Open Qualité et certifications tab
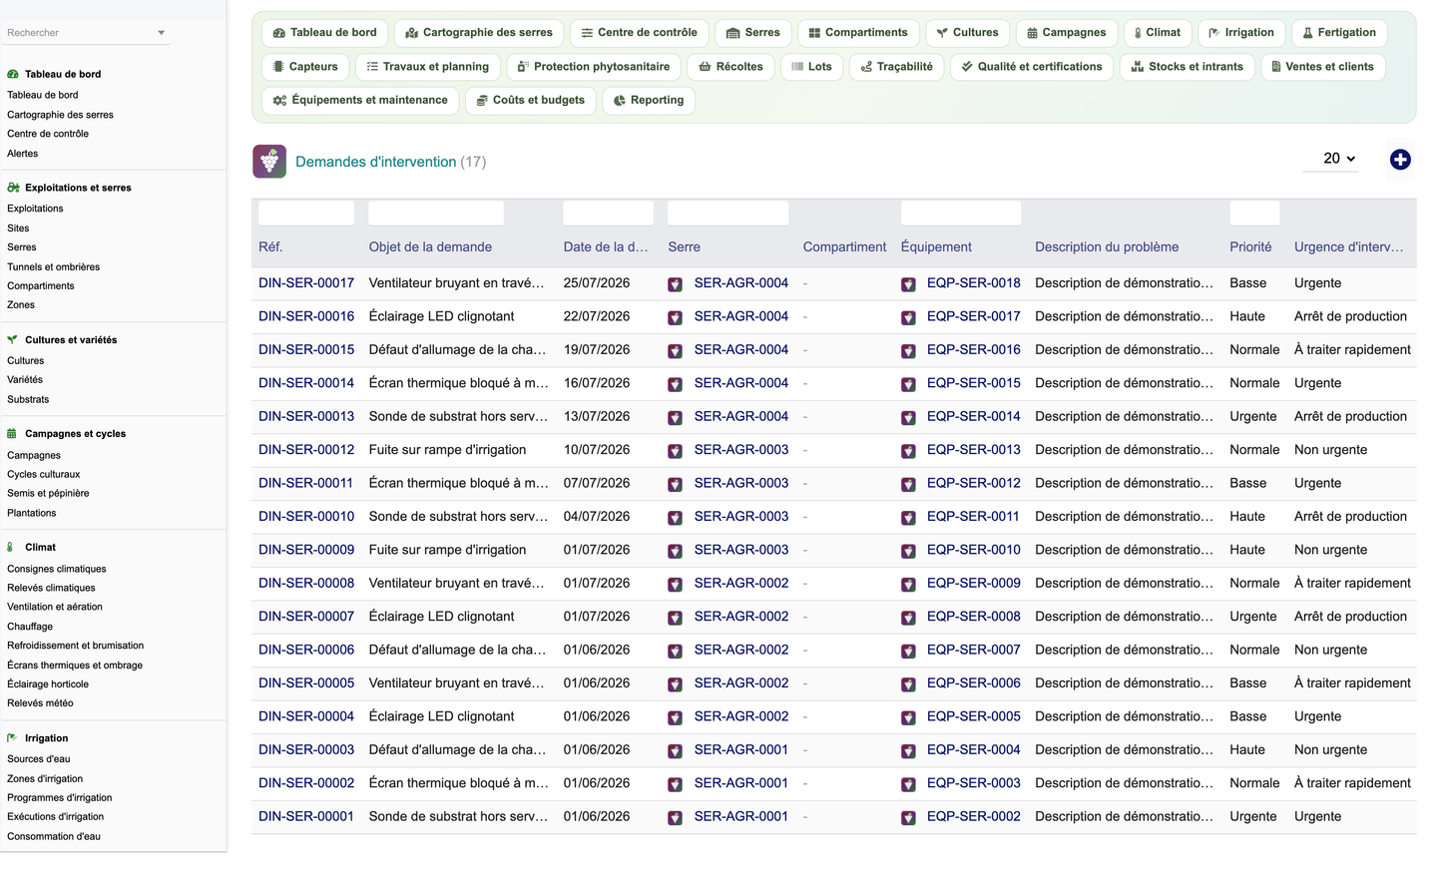1442x892 pixels. [1032, 67]
